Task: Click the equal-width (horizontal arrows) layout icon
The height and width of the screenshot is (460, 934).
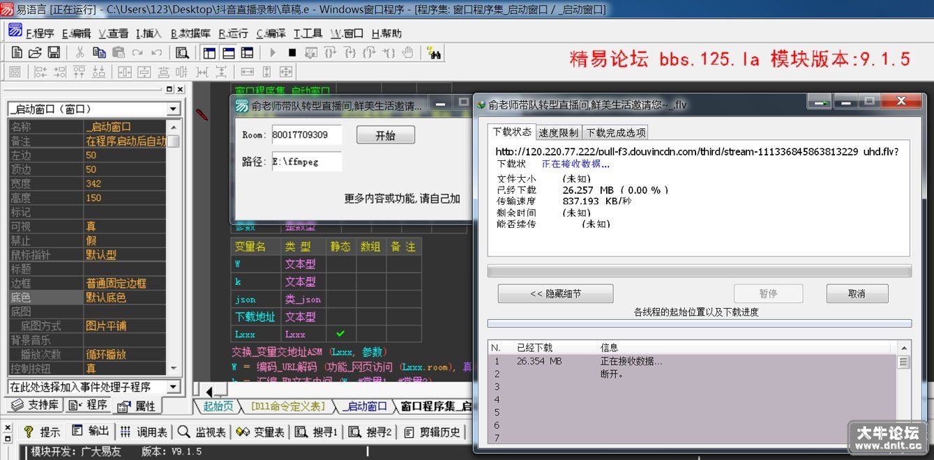Action: click(247, 72)
